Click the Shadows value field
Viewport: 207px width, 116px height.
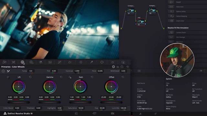pos(38,108)
